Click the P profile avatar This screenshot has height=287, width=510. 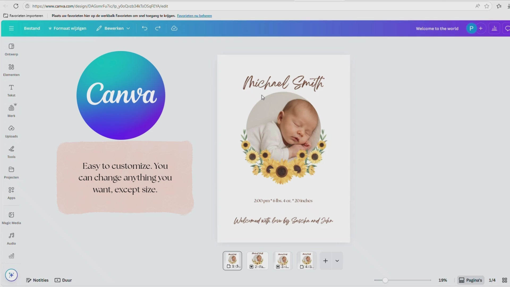tap(471, 28)
